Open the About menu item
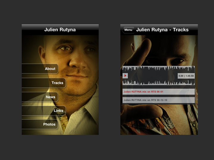Viewport: 214px width, 160px height. pos(40,69)
